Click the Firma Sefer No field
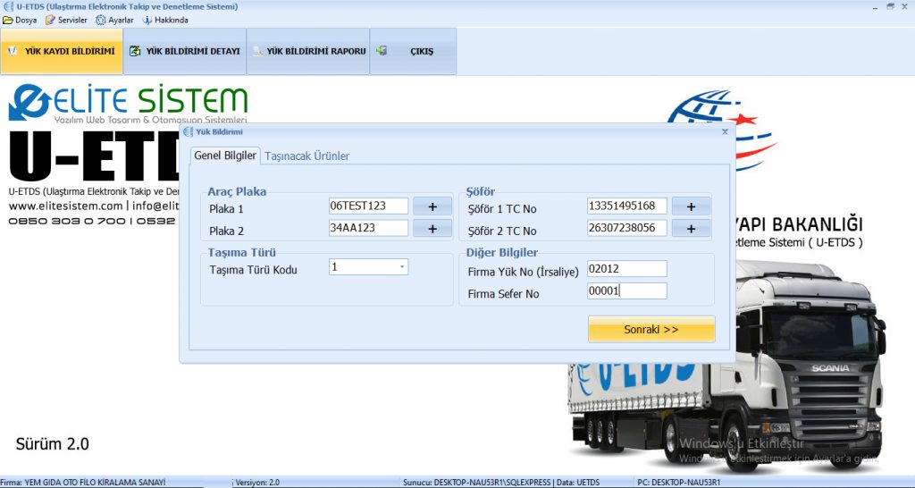 627,291
